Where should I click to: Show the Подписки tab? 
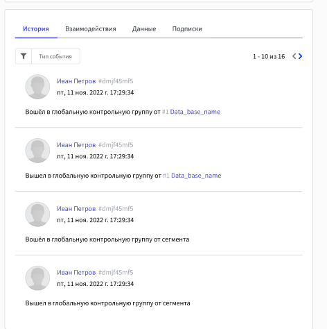187,29
